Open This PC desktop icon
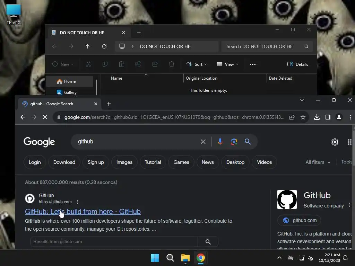This screenshot has height=266, width=355. (x=14, y=15)
